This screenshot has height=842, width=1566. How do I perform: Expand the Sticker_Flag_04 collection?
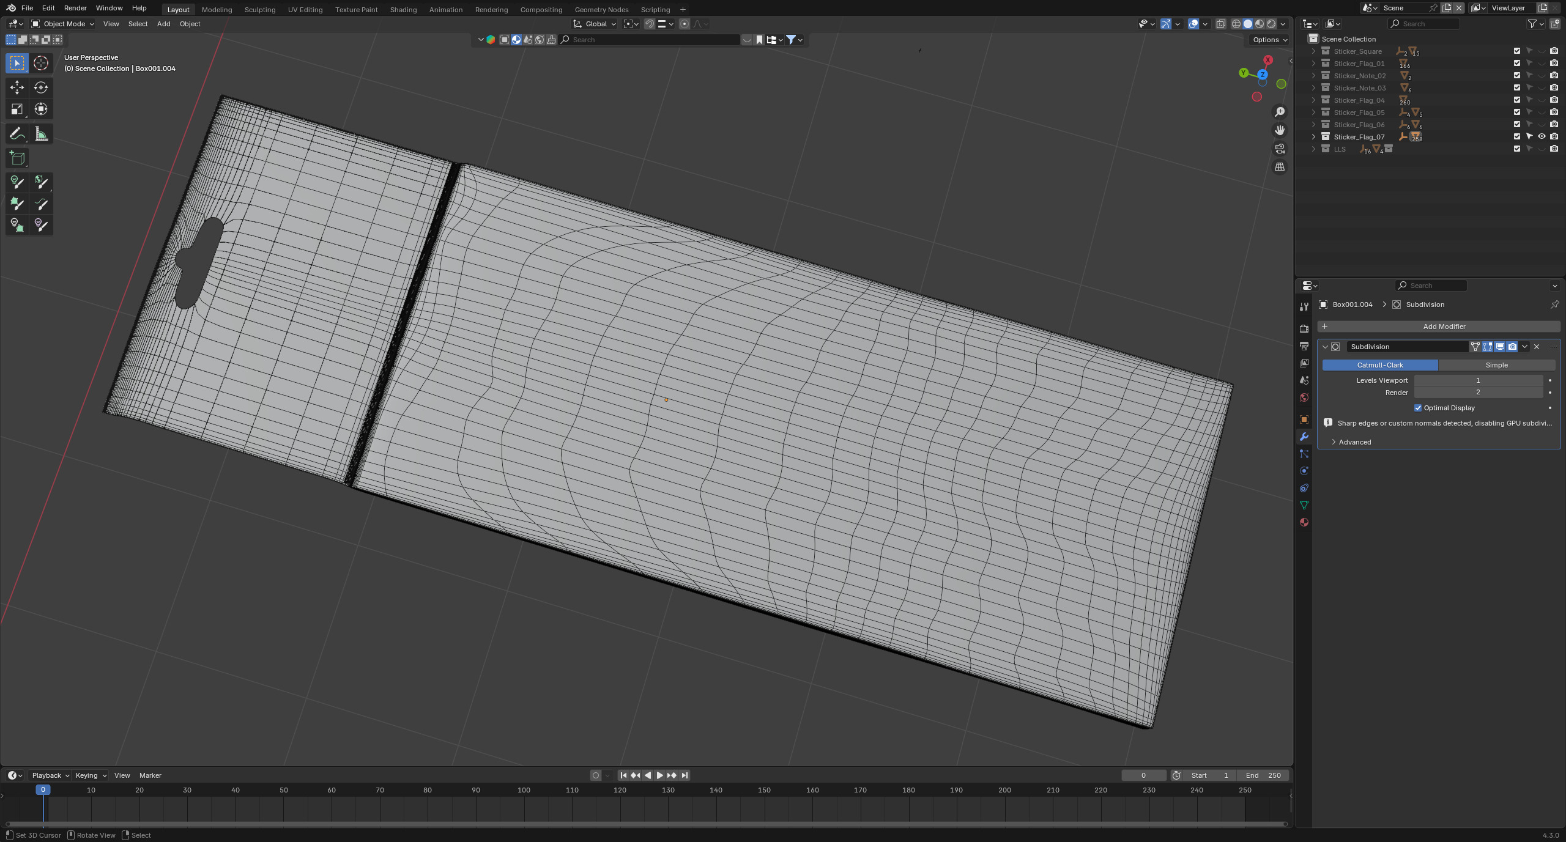coord(1313,100)
